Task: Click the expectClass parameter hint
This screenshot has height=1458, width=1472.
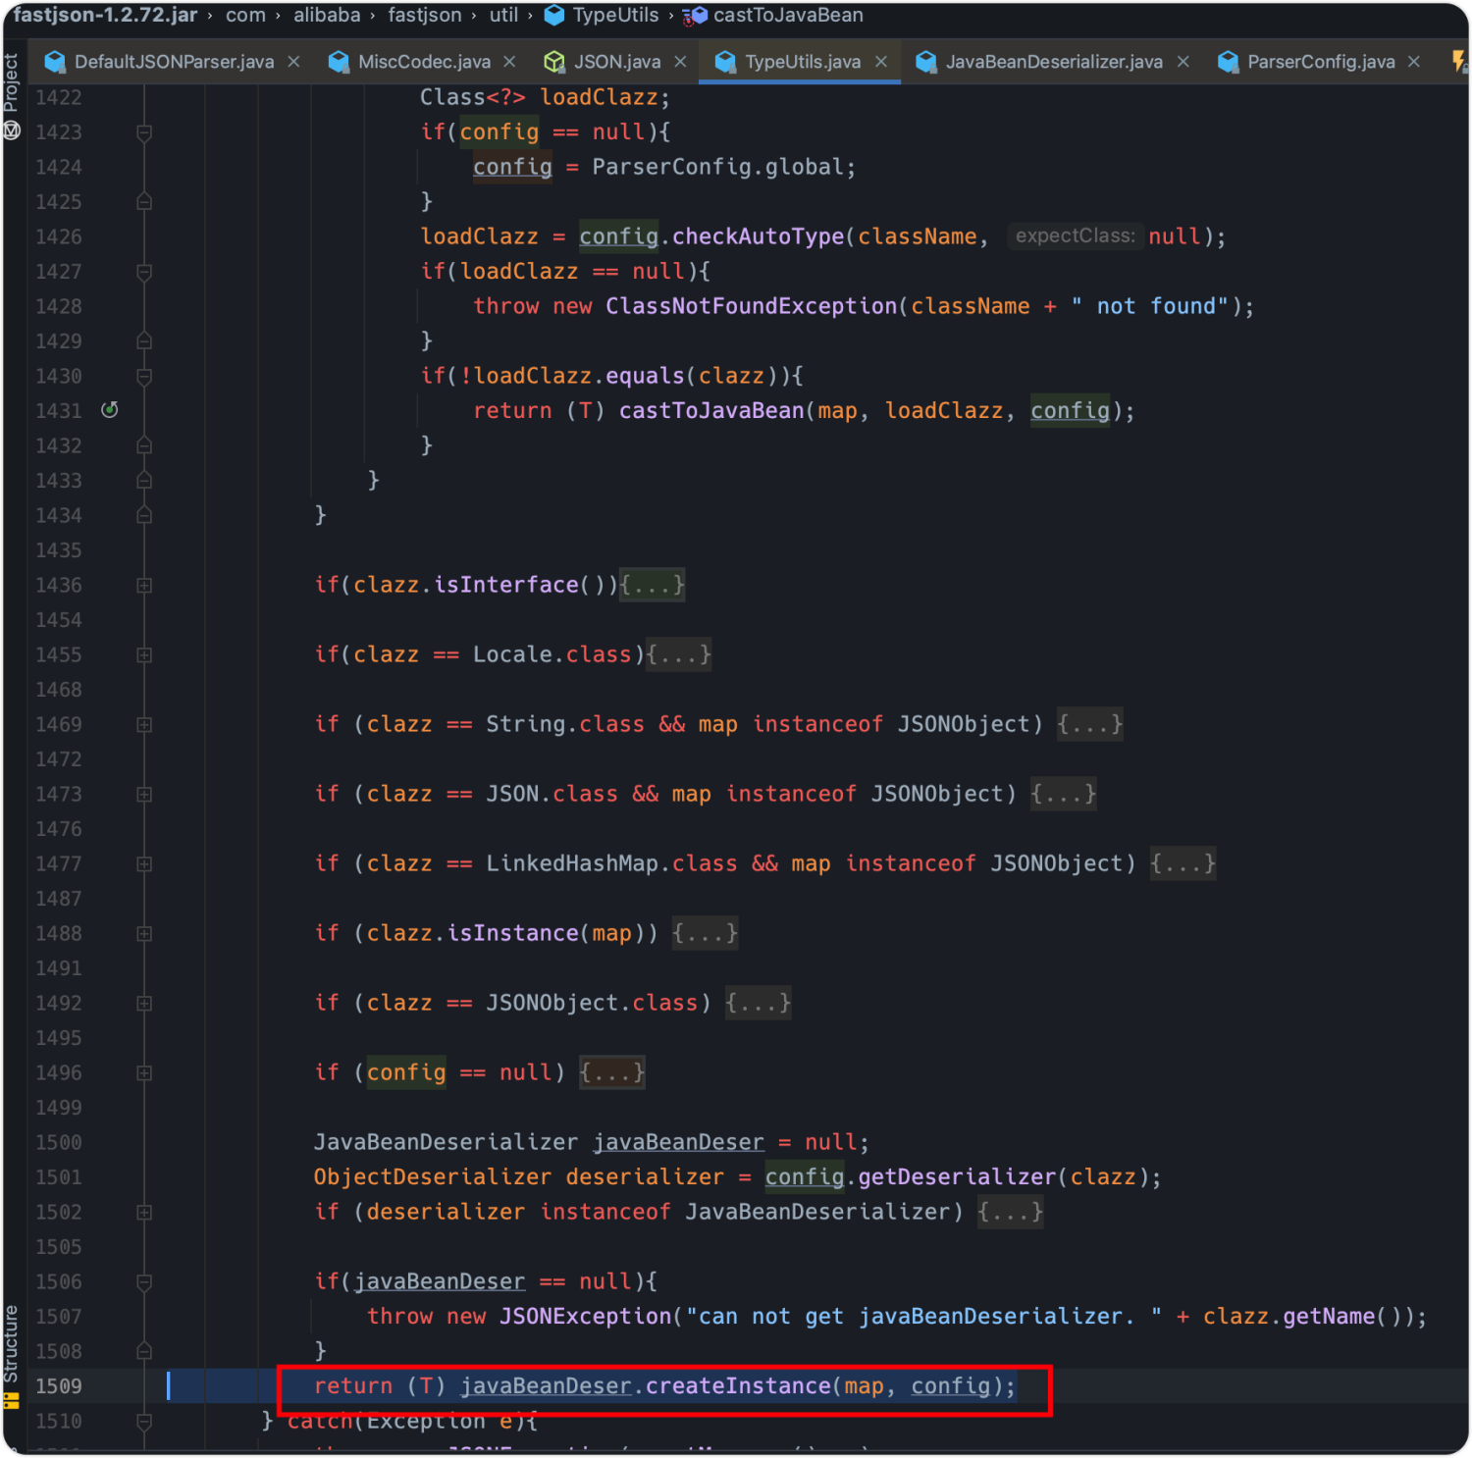Action: 1075,236
